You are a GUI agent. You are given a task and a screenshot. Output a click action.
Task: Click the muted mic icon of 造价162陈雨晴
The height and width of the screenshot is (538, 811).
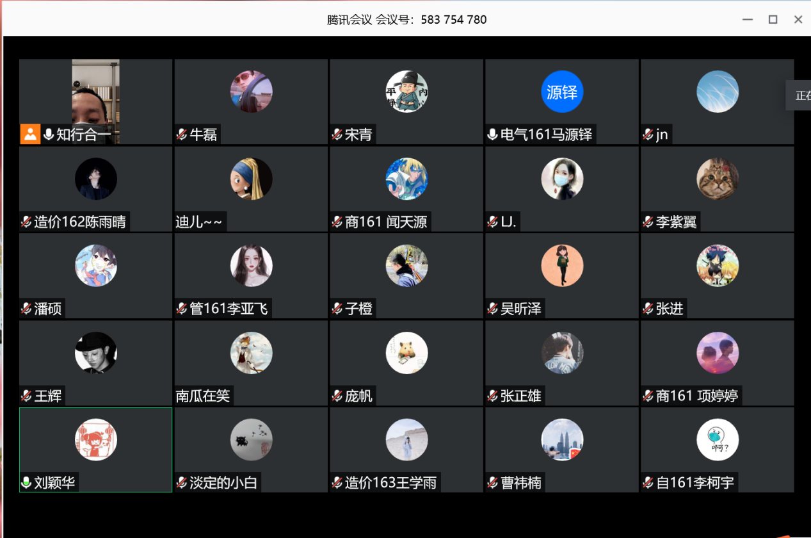click(x=26, y=222)
